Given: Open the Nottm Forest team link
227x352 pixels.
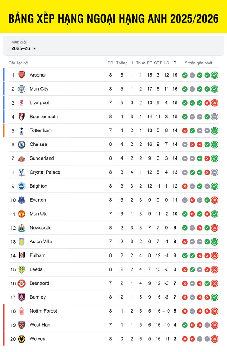Looking at the screenshot, I should click(43, 311).
